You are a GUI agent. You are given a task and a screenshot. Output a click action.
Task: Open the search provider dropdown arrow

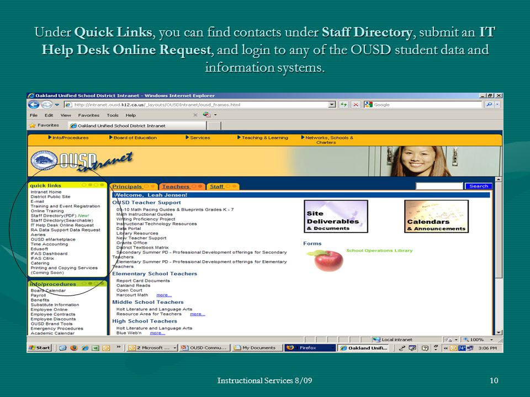(x=497, y=105)
